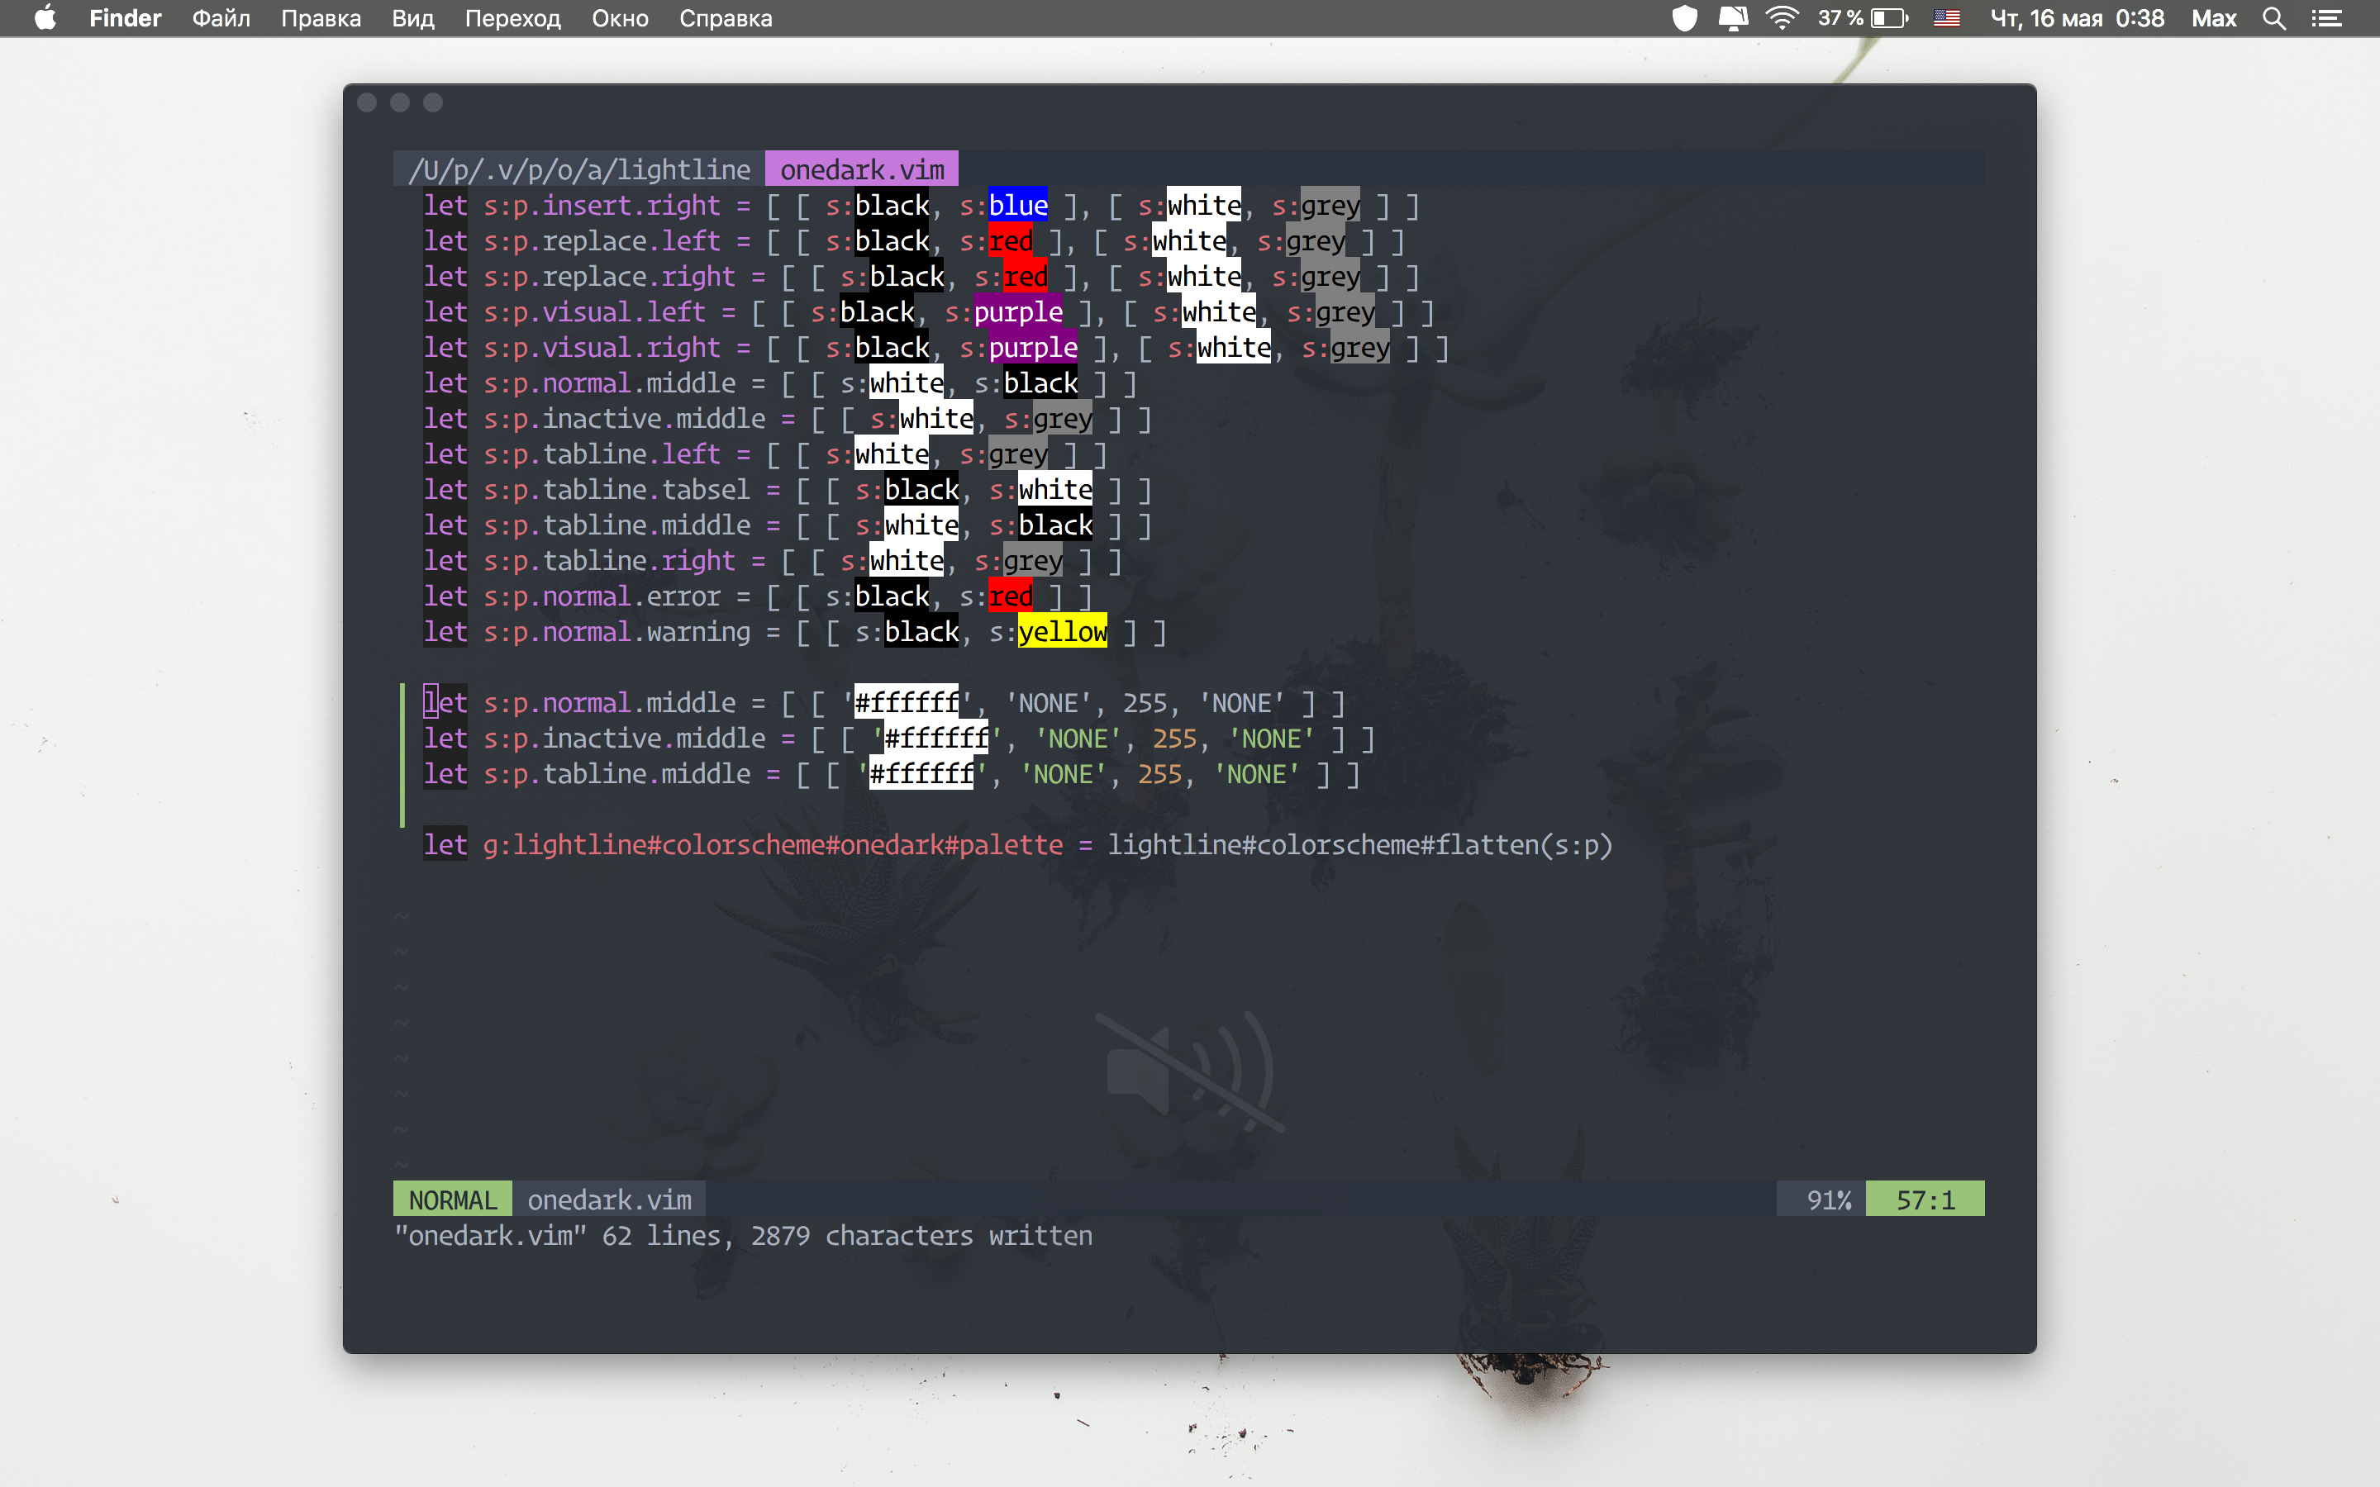The width and height of the screenshot is (2380, 1487).
Task: Open the Finder menu
Action: click(x=125, y=17)
